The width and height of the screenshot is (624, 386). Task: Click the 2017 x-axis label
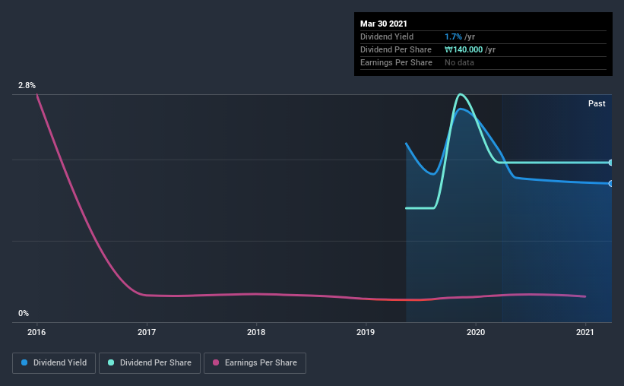pyautogui.click(x=147, y=332)
